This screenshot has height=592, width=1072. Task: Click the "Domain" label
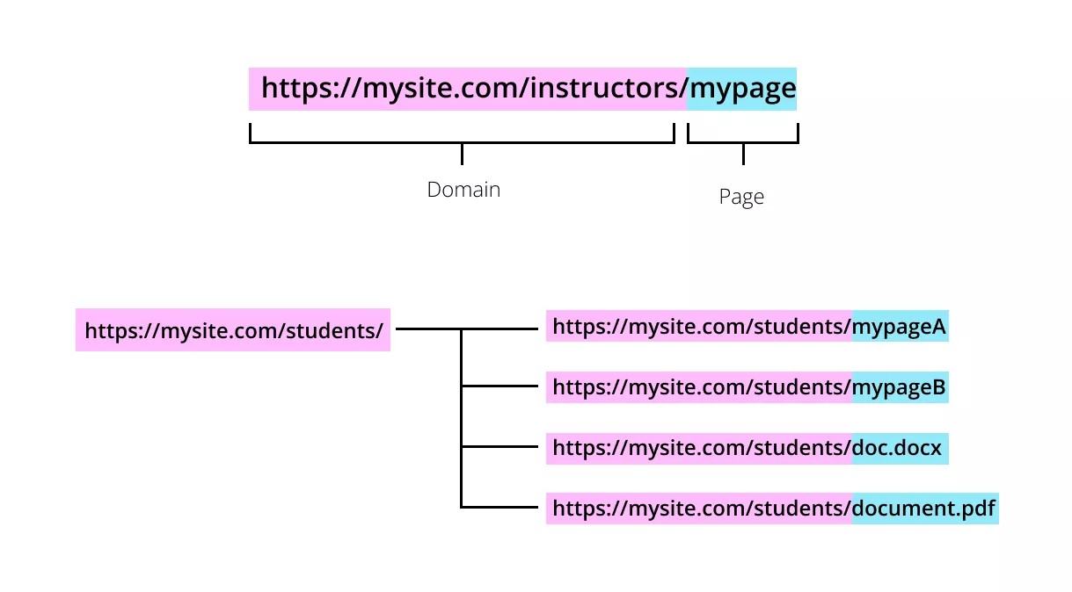click(463, 189)
